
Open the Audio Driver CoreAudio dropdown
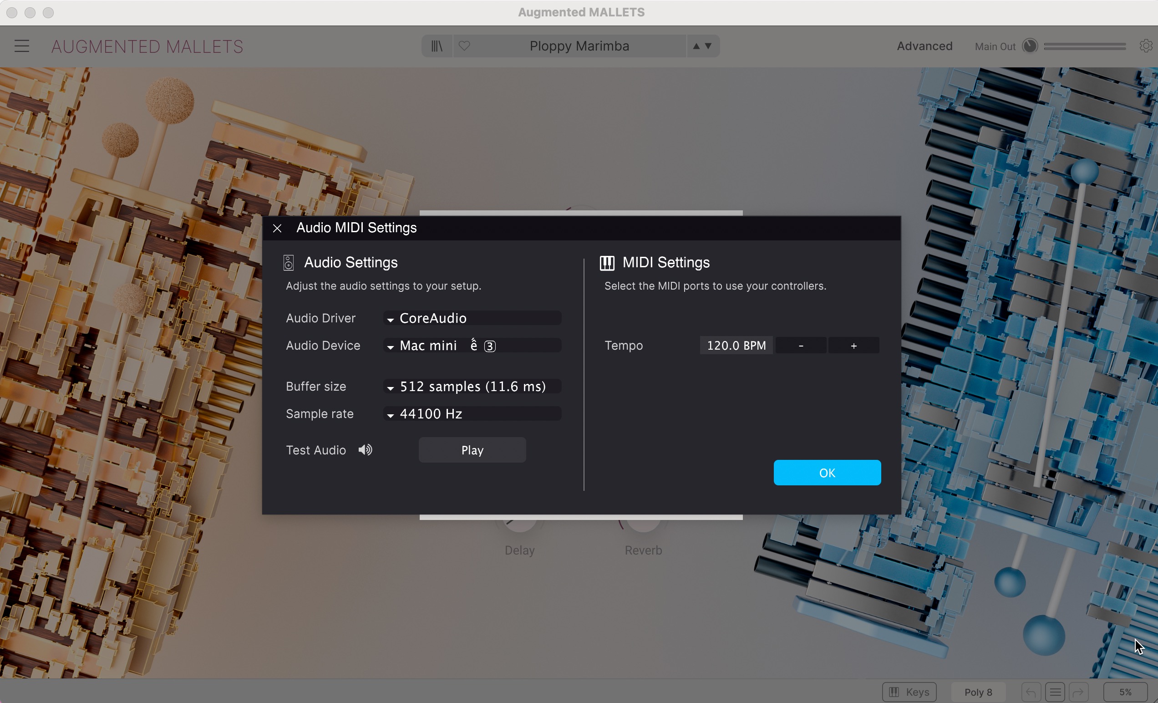(x=472, y=318)
